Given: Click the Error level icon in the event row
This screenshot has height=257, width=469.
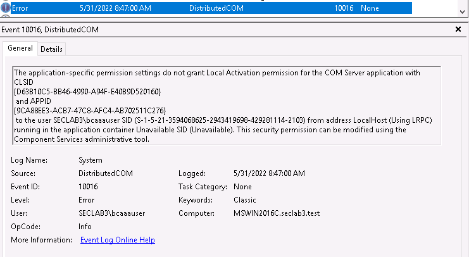Looking at the screenshot, I should pos(6,8).
